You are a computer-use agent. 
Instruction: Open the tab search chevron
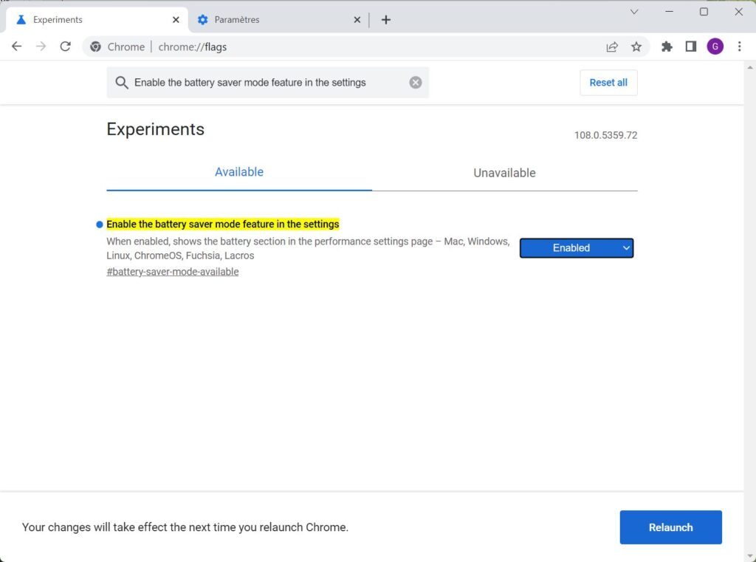634,12
